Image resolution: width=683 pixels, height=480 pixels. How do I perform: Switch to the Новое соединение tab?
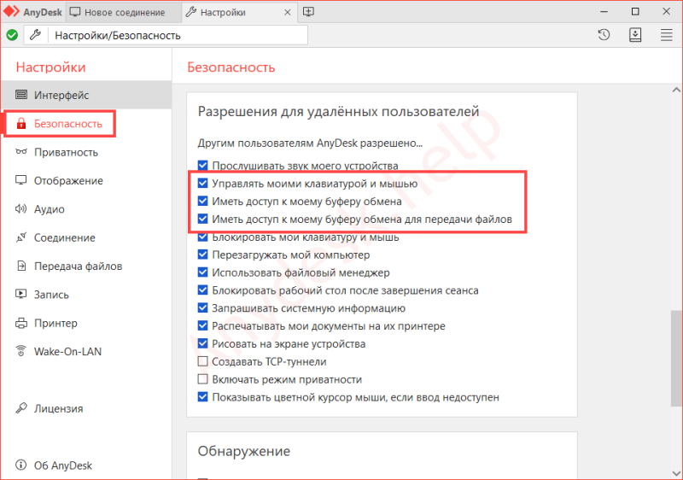(124, 12)
